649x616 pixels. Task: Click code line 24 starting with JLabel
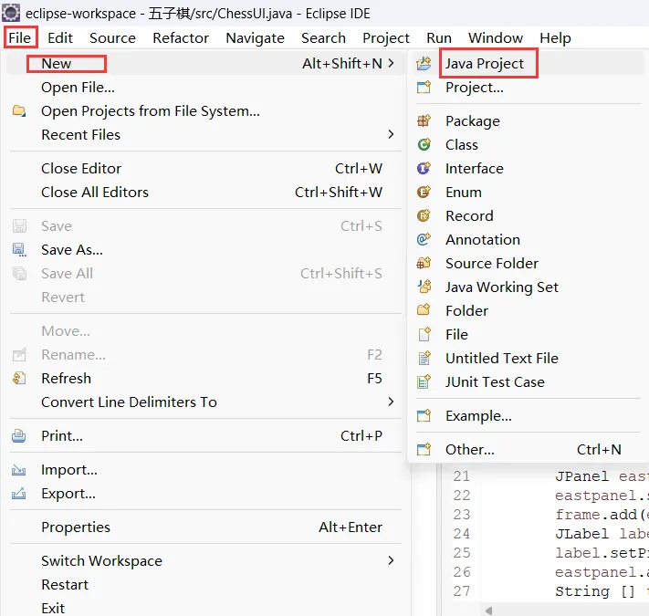[x=602, y=534]
